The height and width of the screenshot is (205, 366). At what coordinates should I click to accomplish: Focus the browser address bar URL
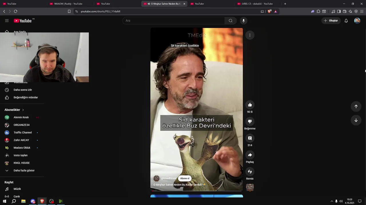[x=100, y=11]
